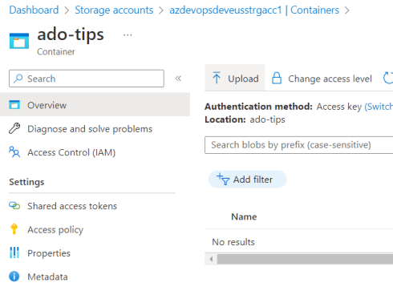Click the Properties bars icon

pyautogui.click(x=14, y=252)
